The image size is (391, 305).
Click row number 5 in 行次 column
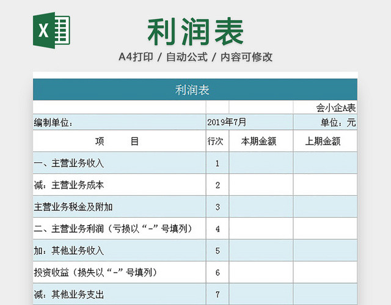(x=217, y=251)
